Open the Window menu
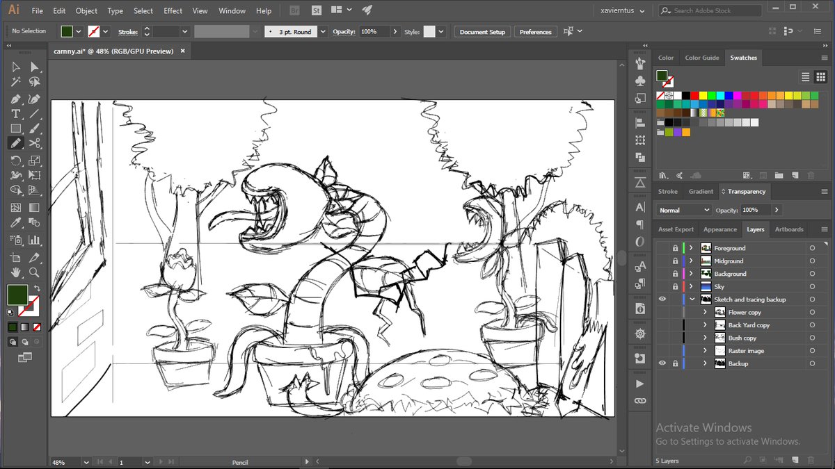Viewport: 835px width, 469px height. click(232, 10)
